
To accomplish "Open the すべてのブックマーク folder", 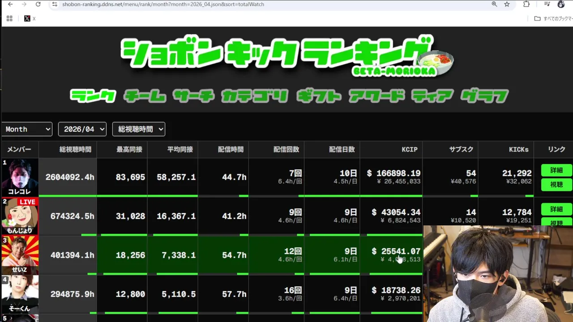I will (553, 18).
